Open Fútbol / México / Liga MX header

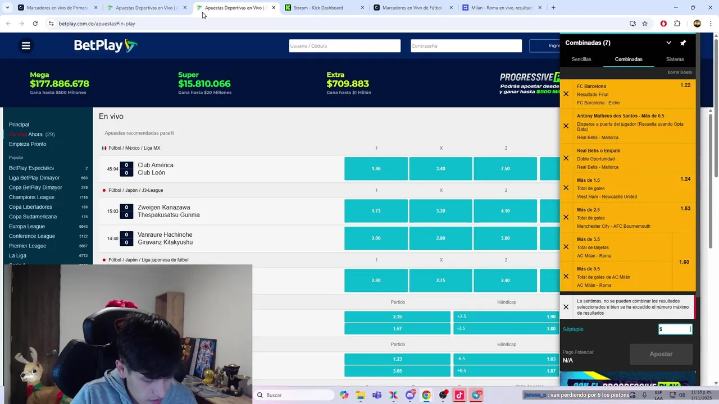(x=134, y=148)
